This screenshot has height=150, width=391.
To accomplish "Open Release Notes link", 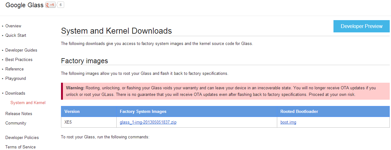I will coord(19,114).
